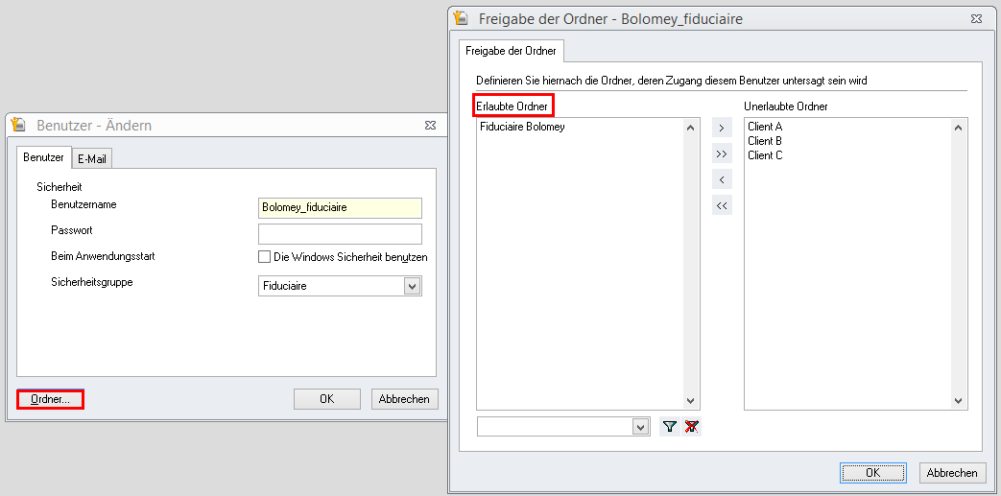Viewport: 1001px width, 496px height.
Task: Move selected folder back with < arrow
Action: [x=722, y=179]
